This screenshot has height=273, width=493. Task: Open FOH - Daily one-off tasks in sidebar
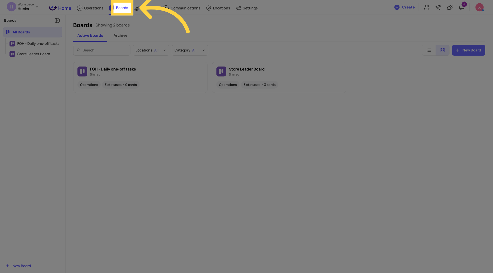coord(34,44)
